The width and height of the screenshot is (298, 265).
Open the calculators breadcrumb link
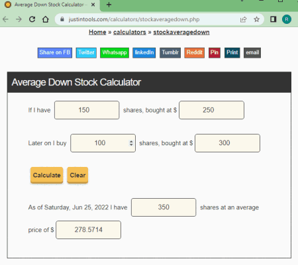coord(130,32)
